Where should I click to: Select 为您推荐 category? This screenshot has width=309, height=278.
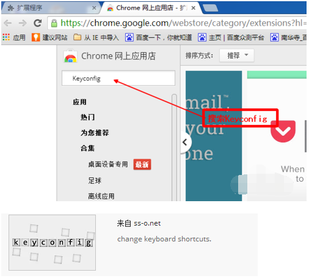click(95, 132)
